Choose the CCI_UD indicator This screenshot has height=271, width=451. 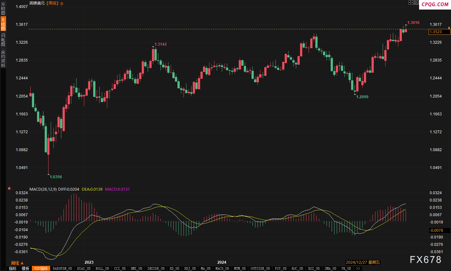tap(120, 268)
